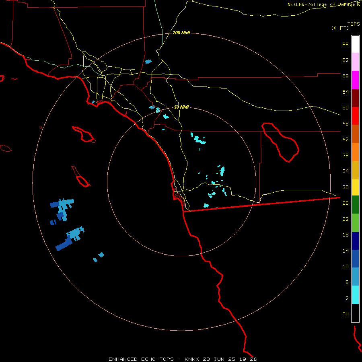Click the dark green swatch on the color bar
This screenshot has height=362, width=362.
click(355, 205)
